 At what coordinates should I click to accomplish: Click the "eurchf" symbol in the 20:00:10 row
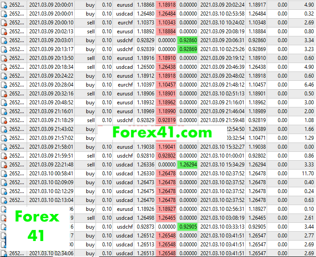tap(125, 23)
